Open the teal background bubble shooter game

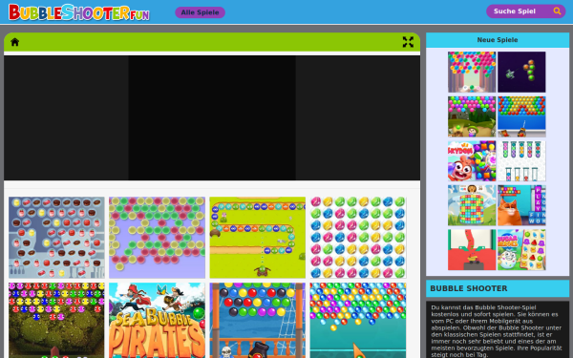point(358,320)
